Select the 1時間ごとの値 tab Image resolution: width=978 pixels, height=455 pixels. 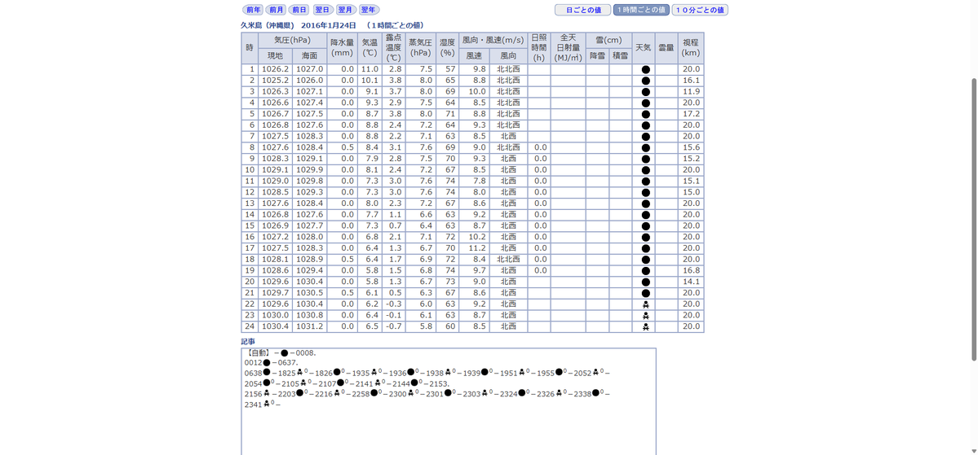click(x=641, y=10)
